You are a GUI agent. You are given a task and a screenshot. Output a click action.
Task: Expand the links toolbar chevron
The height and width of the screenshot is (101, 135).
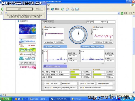tap(134, 13)
